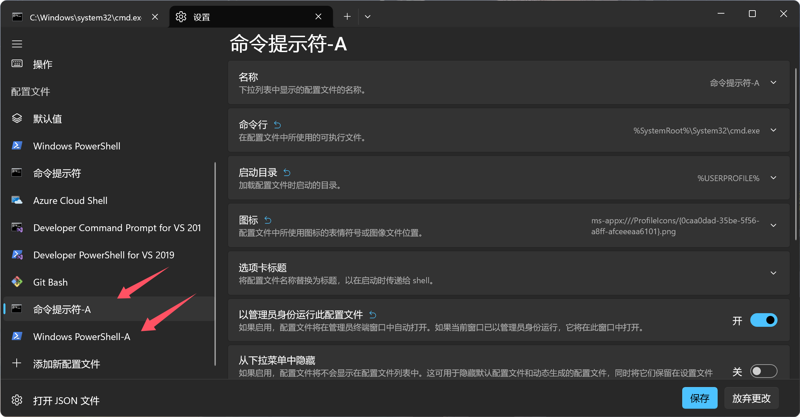Select the Windows PowerShell-A profile
Image resolution: width=800 pixels, height=417 pixels.
(x=109, y=336)
